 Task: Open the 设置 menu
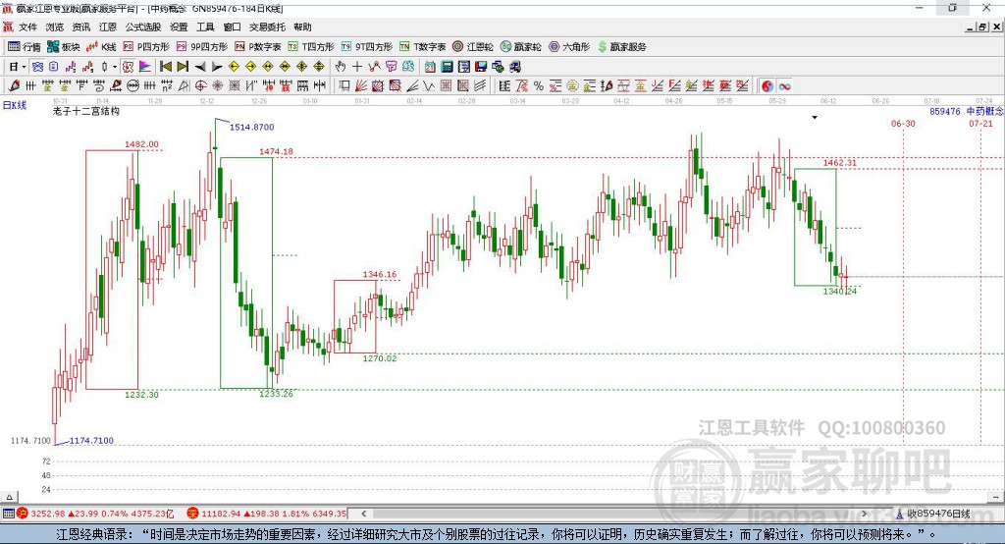179,27
